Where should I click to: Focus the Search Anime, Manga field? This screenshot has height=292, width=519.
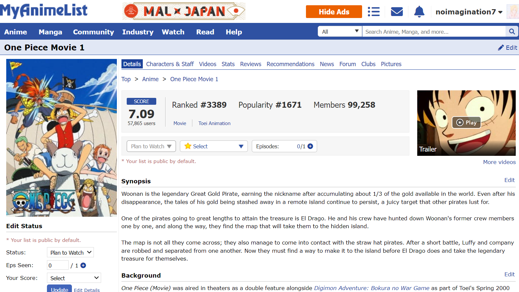point(434,31)
